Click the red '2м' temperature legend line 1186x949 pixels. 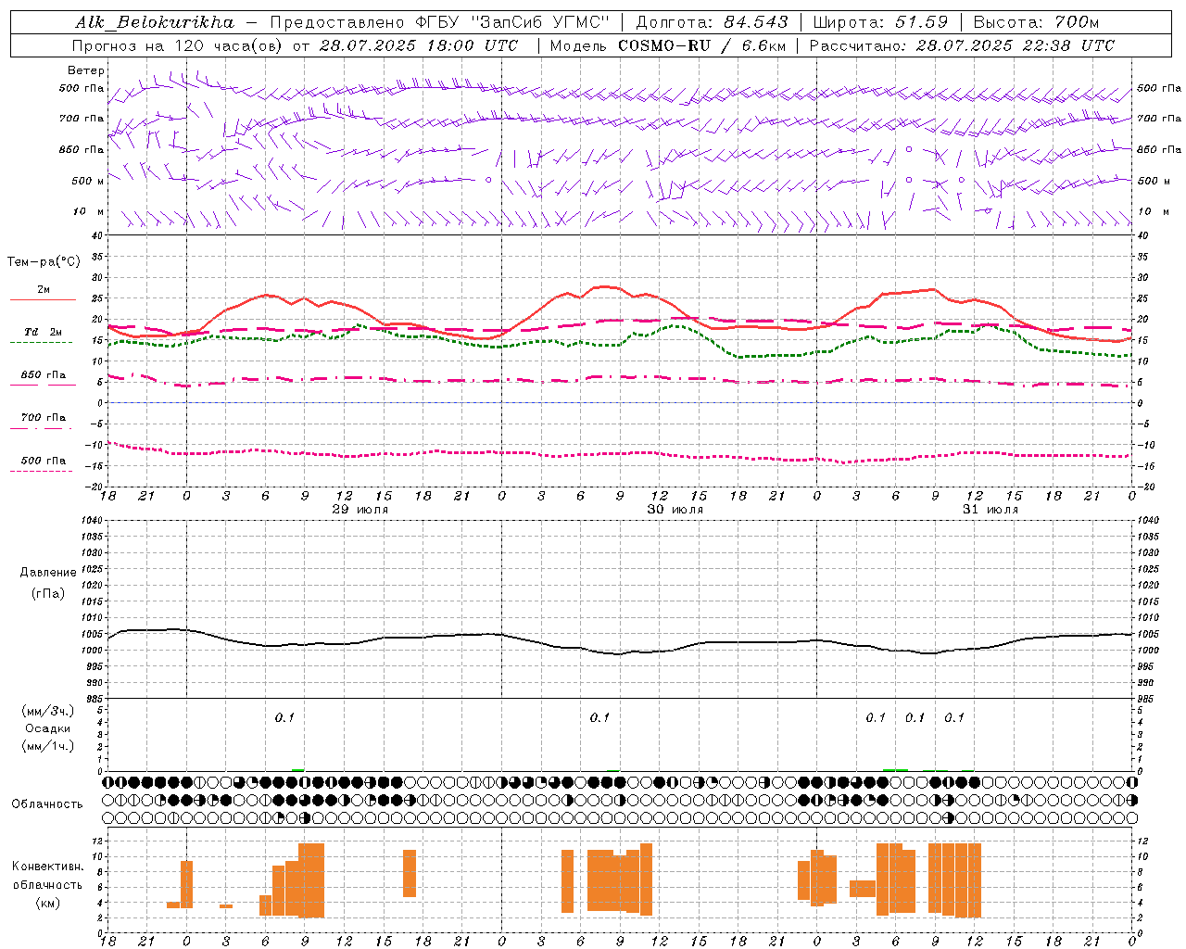tap(43, 300)
